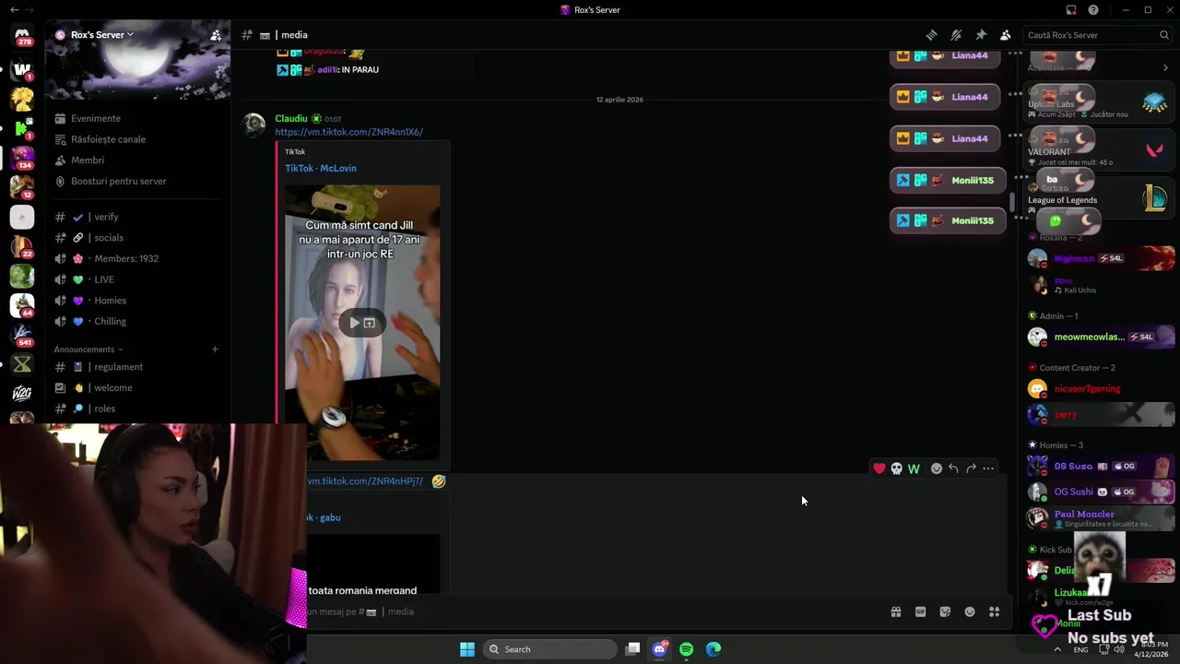
Task: Select server icon with 64 badge
Action: (22, 304)
